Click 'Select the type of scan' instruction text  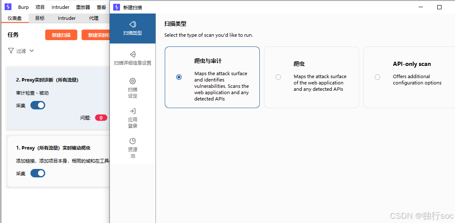[x=209, y=35]
